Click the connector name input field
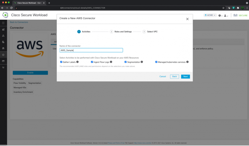The height and width of the screenshot is (146, 249). (91, 50)
